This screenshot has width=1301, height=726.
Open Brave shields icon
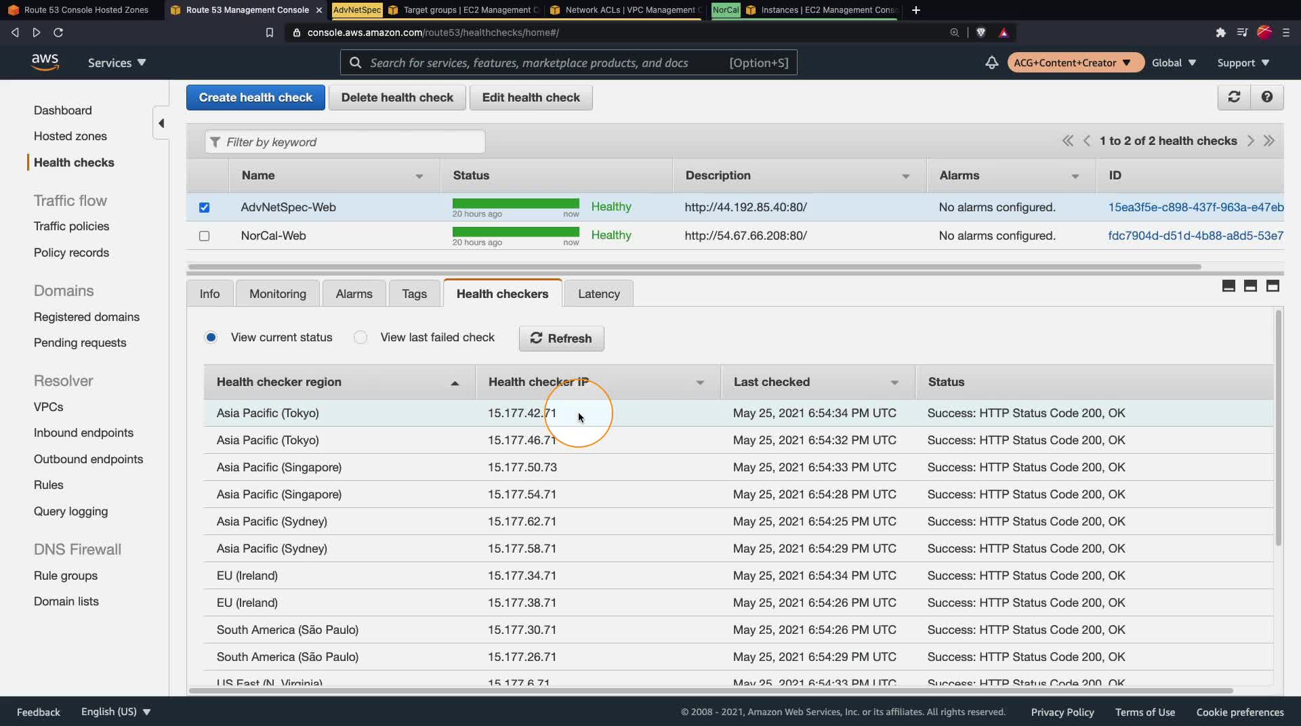980,33
